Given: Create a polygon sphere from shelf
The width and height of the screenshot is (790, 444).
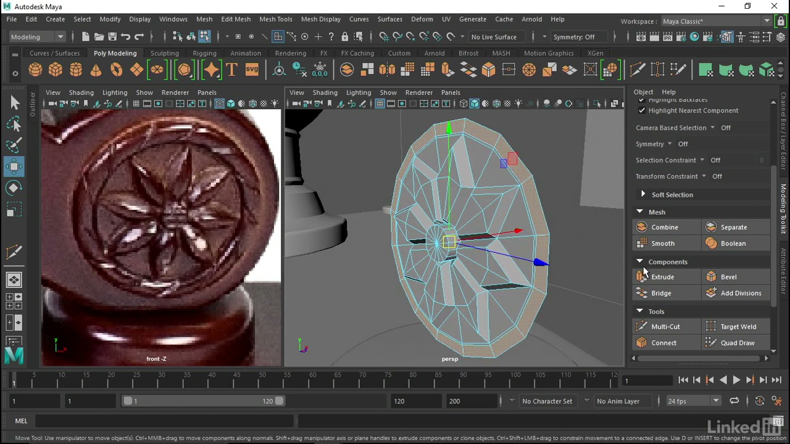Looking at the screenshot, I should click(35, 70).
